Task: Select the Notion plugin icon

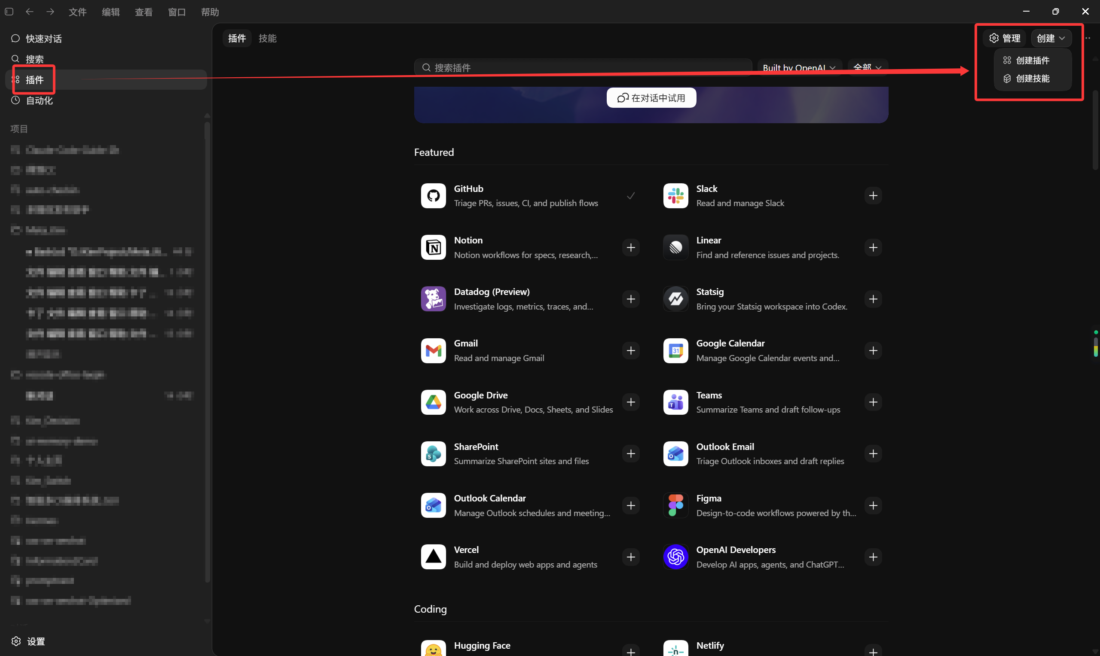Action: pyautogui.click(x=433, y=247)
